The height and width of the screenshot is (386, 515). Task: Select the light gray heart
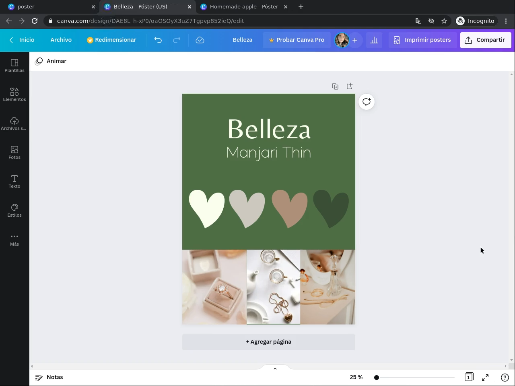(x=247, y=209)
